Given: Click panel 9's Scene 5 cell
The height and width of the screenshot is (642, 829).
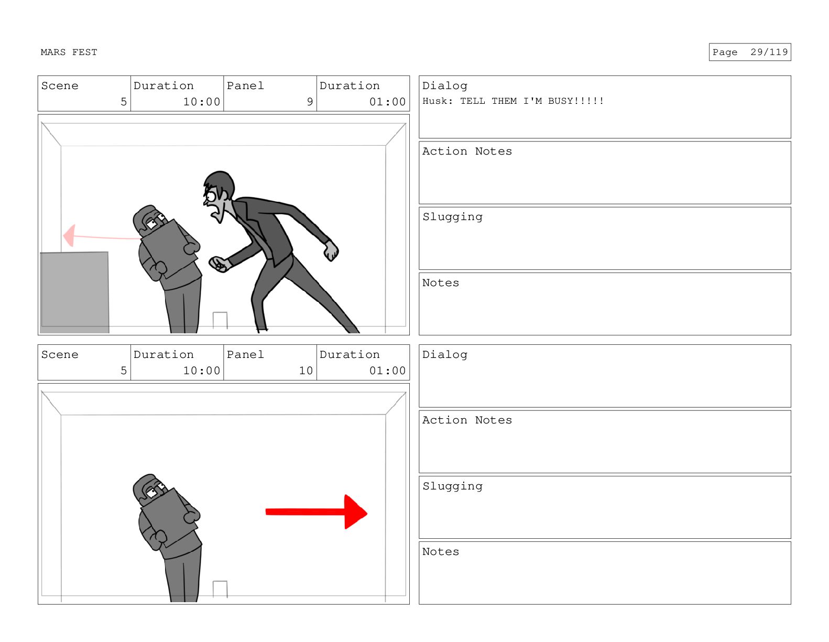Looking at the screenshot, I should click(x=84, y=93).
